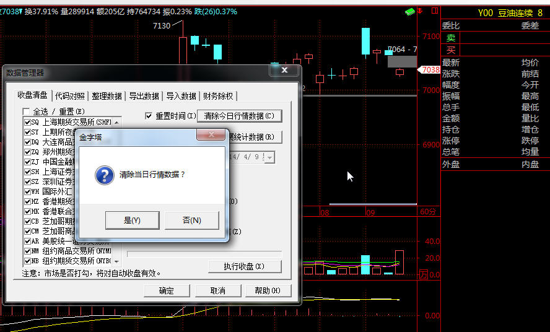Screen dimensions: 550x332
Task: Click market list scroll-up arrow
Action: [116, 122]
